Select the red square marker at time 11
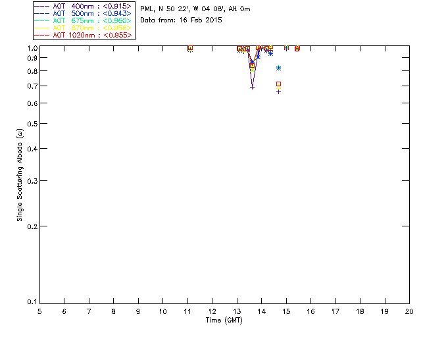The height and width of the screenshot is (337, 421). (x=190, y=48)
